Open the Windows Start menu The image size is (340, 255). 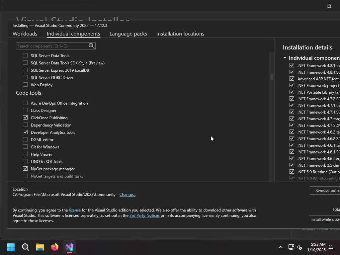pos(11,247)
